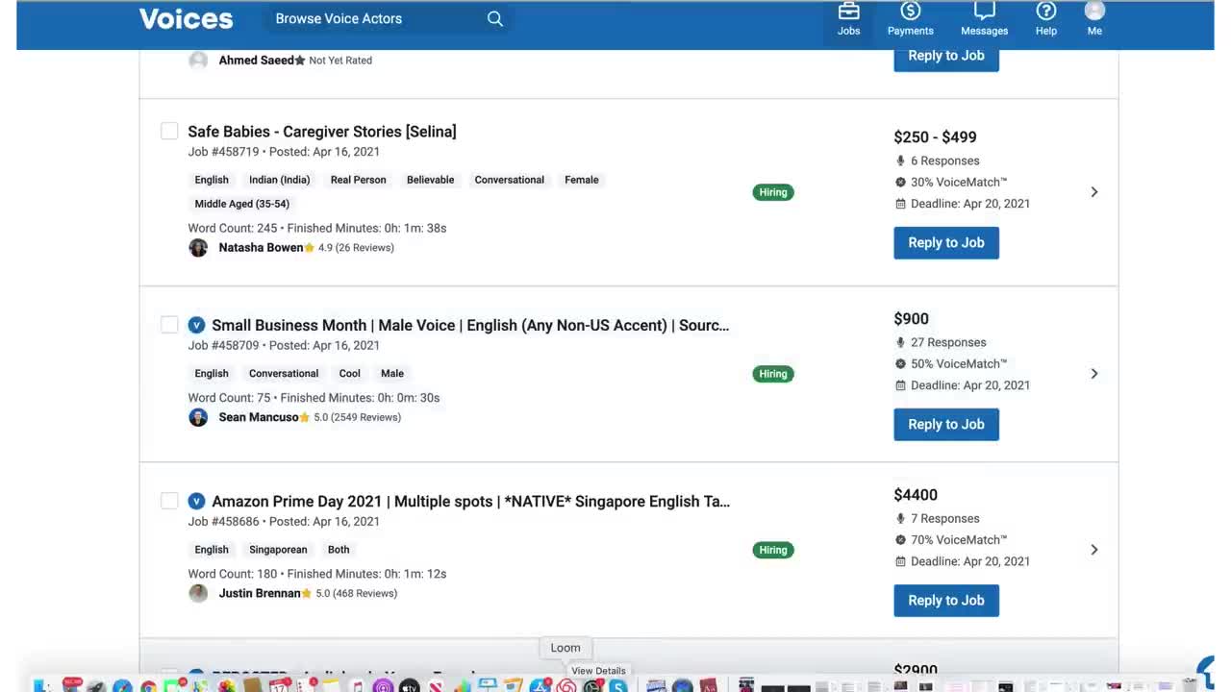
Task: Click Hiring status badge on Safe Babies
Action: [773, 192]
